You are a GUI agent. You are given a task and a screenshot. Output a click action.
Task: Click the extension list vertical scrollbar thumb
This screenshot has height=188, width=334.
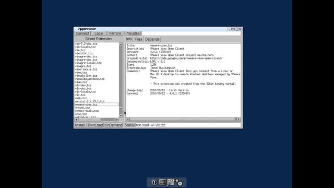coord(121,107)
